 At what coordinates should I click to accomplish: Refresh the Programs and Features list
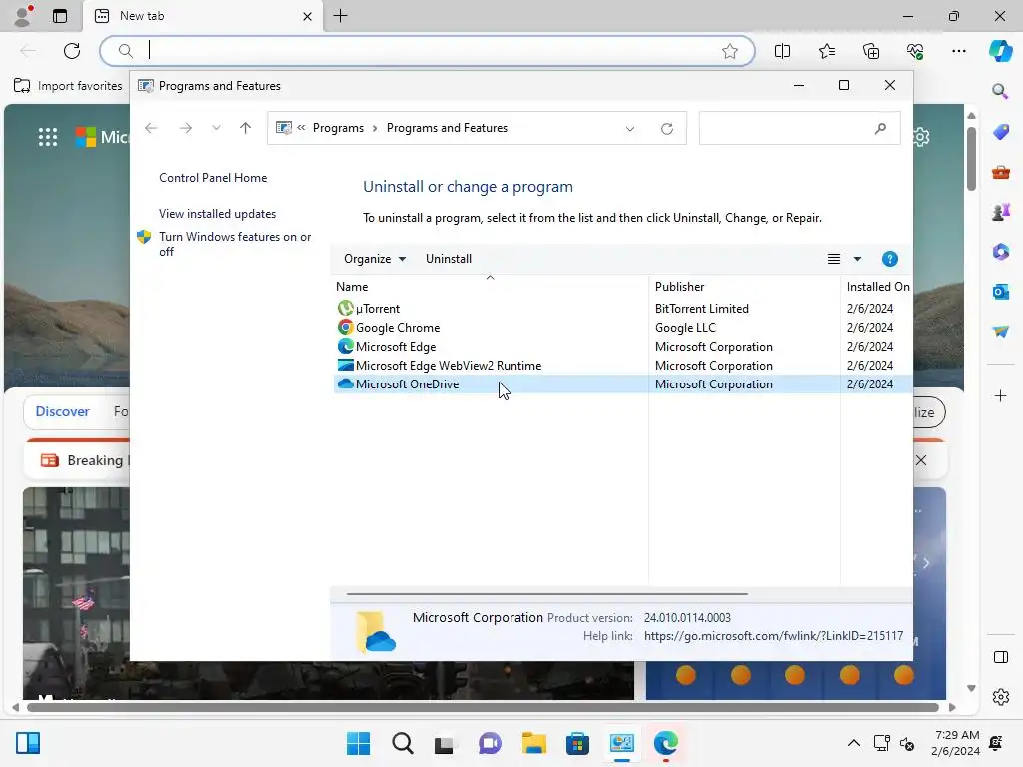click(x=666, y=129)
